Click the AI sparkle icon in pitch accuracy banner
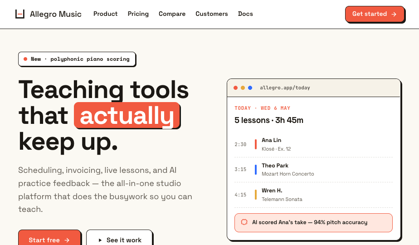The image size is (419, 245). click(244, 222)
